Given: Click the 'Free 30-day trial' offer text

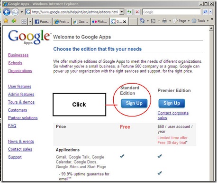Looking at the screenshot, I should 172,143.
